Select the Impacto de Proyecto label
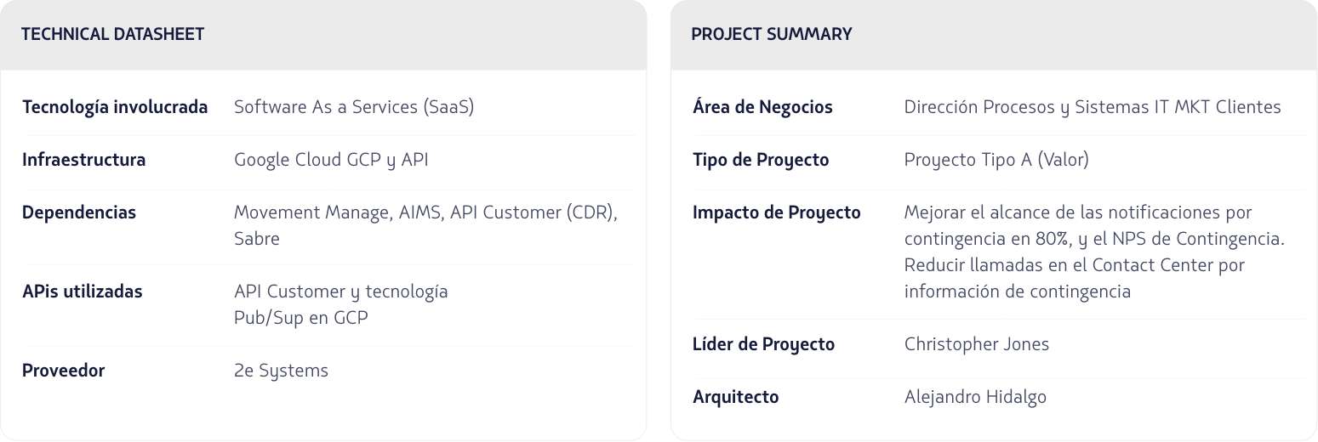This screenshot has width=1318, height=442. point(777,212)
